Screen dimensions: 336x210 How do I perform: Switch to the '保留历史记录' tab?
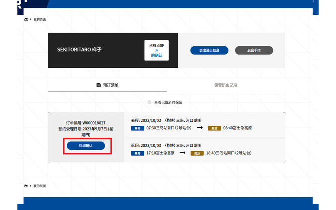226,85
